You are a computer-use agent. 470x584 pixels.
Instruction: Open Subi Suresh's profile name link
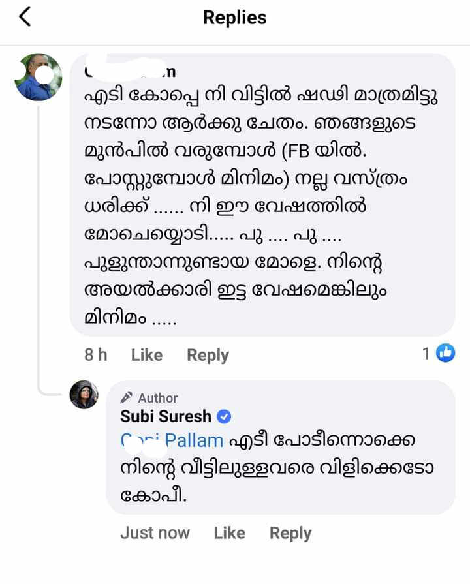point(166,416)
